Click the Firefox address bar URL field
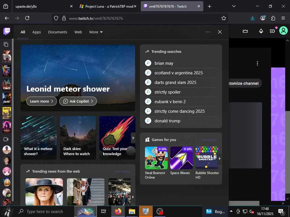This screenshot has width=290, height=217. tap(140, 18)
